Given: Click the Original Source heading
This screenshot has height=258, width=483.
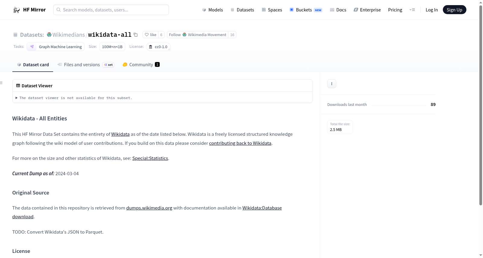Looking at the screenshot, I should coord(31,193).
